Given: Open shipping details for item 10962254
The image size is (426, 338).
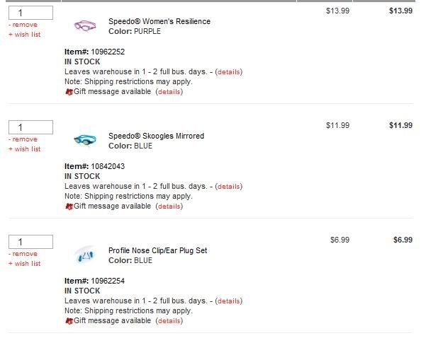Looking at the screenshot, I should pyautogui.click(x=228, y=301).
